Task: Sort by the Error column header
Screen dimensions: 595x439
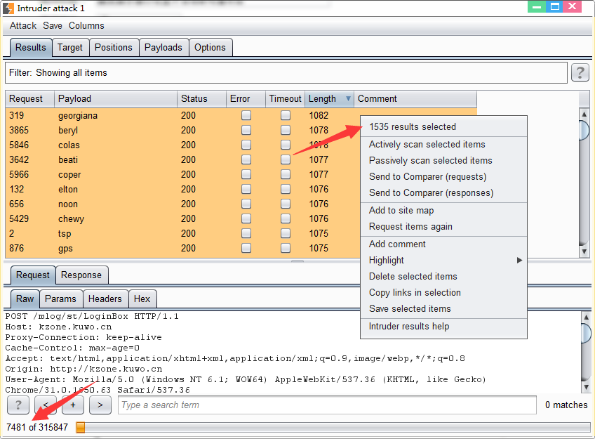Action: pos(246,99)
